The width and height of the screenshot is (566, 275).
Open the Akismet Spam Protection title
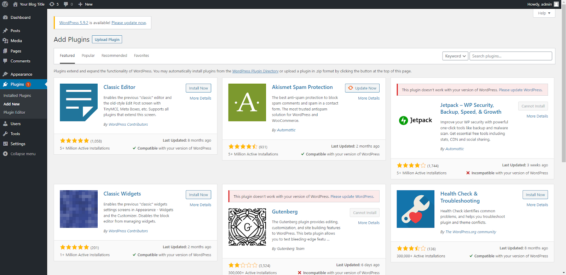[x=302, y=87]
